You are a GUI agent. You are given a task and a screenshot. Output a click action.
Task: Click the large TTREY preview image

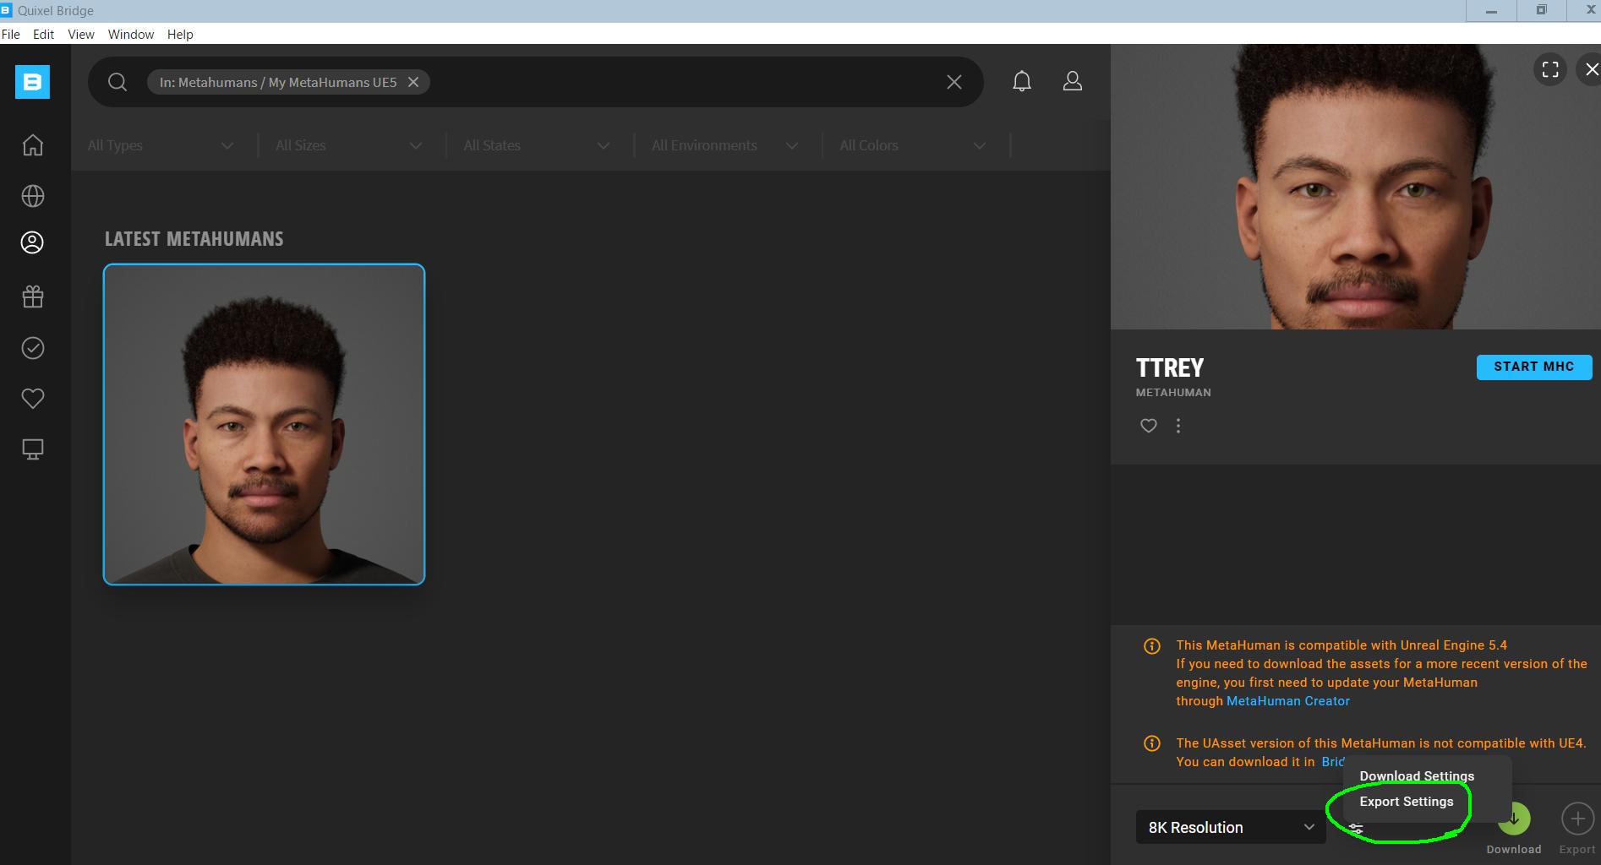click(1356, 187)
